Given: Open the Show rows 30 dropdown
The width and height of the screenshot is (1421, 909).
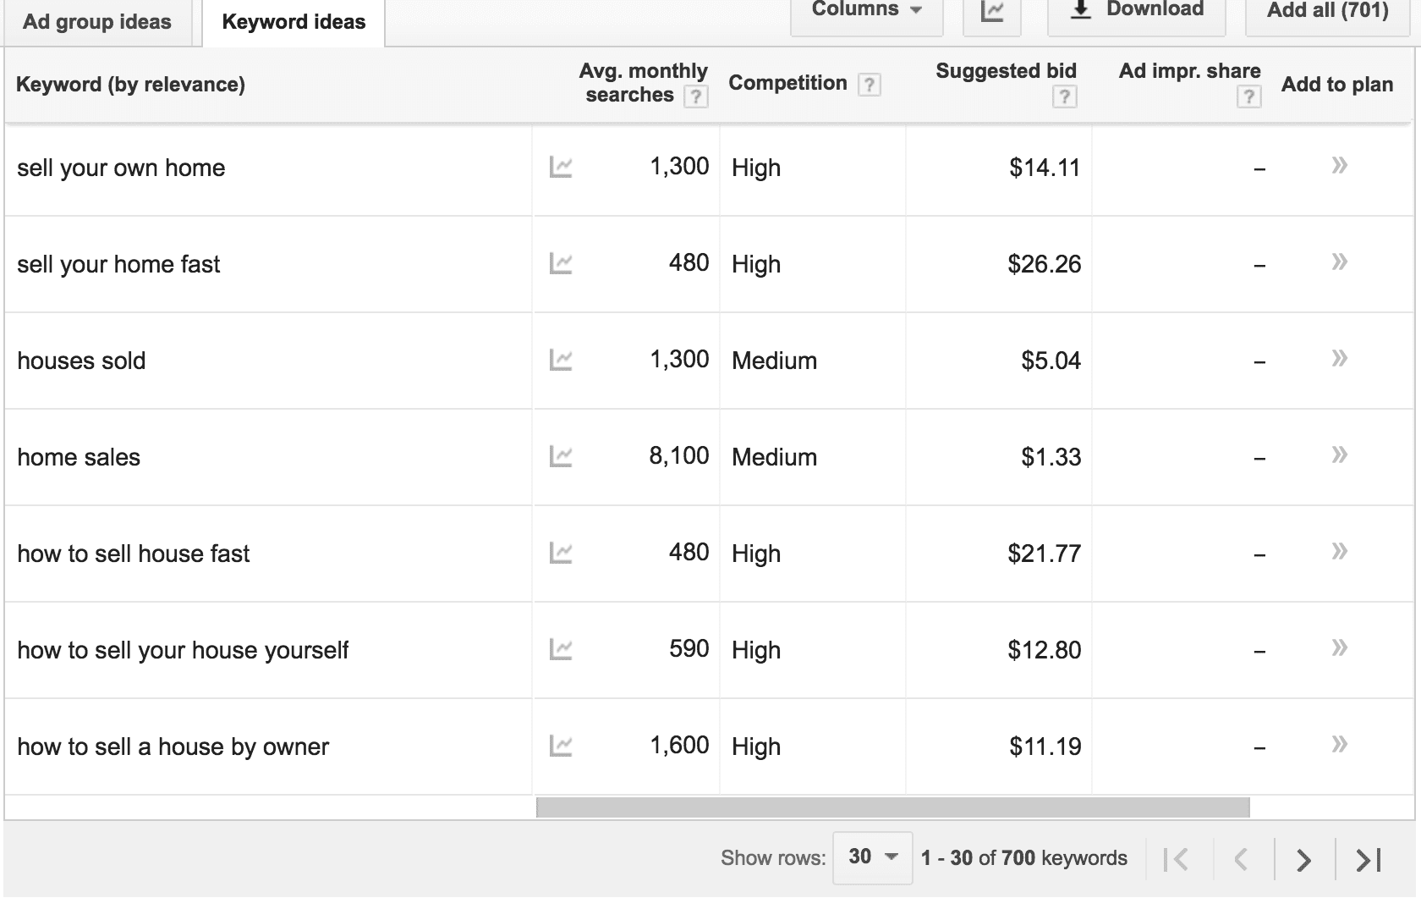Looking at the screenshot, I should point(872,857).
